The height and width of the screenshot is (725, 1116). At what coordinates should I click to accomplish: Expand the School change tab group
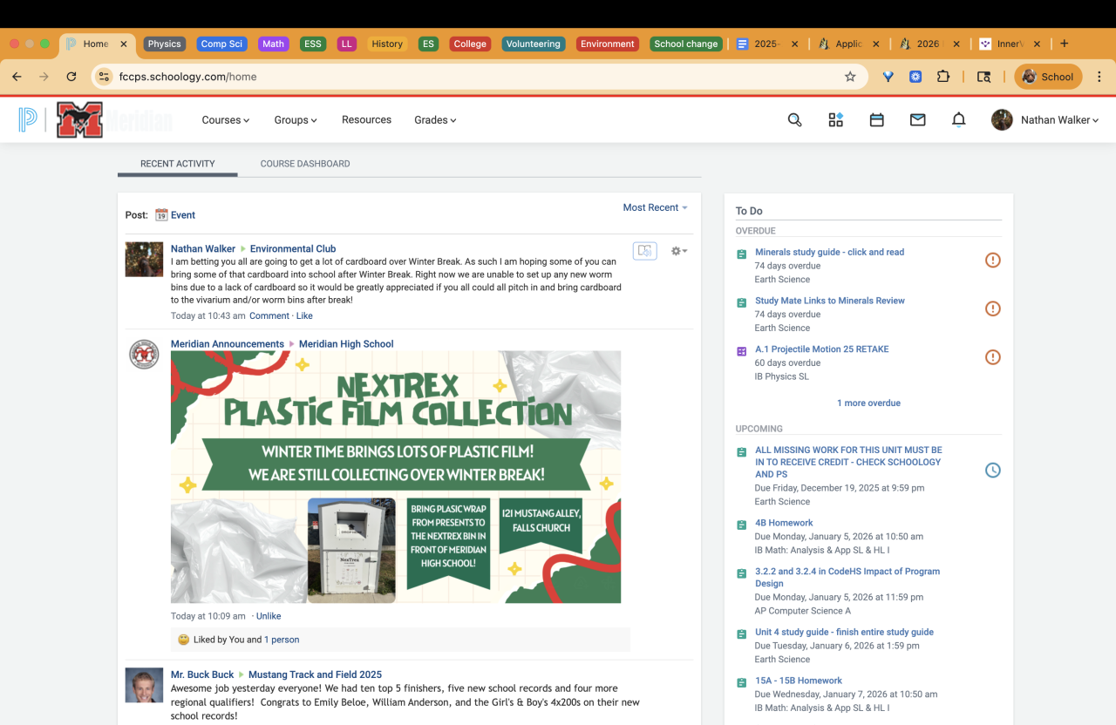coord(686,44)
